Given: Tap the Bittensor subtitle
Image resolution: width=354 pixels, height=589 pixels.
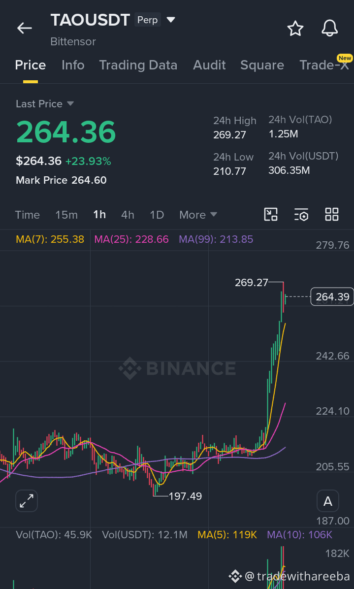Looking at the screenshot, I should [x=73, y=41].
